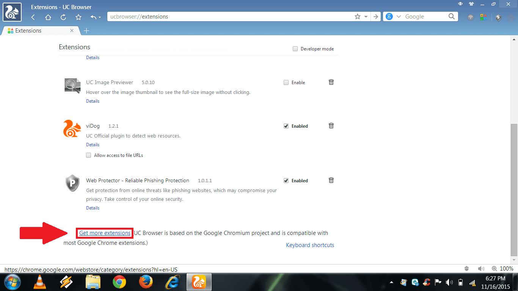Delete Web Protector with its trash icon

(x=331, y=180)
